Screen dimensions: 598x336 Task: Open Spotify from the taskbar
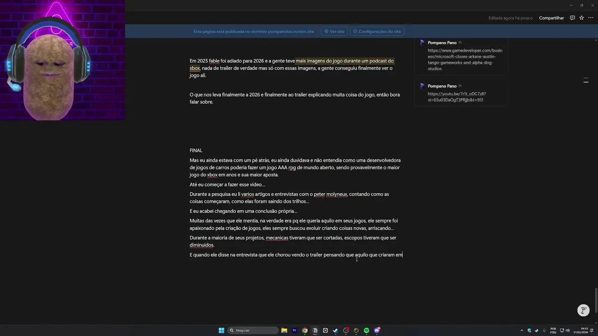tap(366, 330)
